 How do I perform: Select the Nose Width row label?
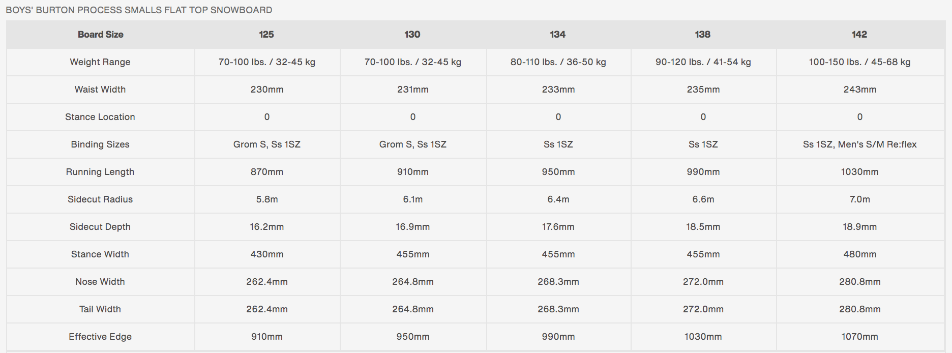point(100,282)
